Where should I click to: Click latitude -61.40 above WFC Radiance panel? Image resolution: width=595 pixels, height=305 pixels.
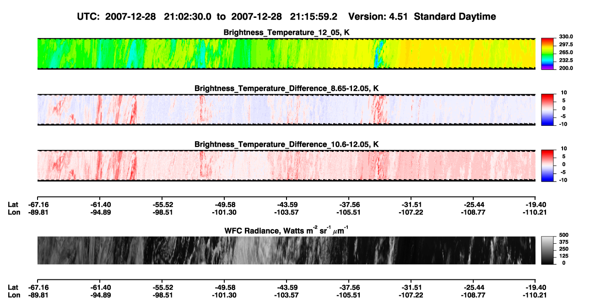(x=100, y=204)
